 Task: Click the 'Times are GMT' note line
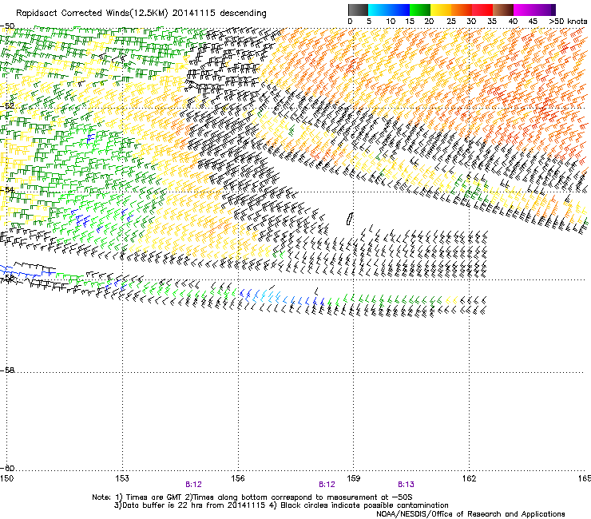tap(252, 497)
